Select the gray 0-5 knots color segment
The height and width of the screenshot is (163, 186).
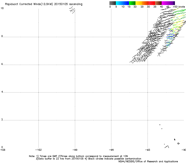pyautogui.click(x=113, y=3)
